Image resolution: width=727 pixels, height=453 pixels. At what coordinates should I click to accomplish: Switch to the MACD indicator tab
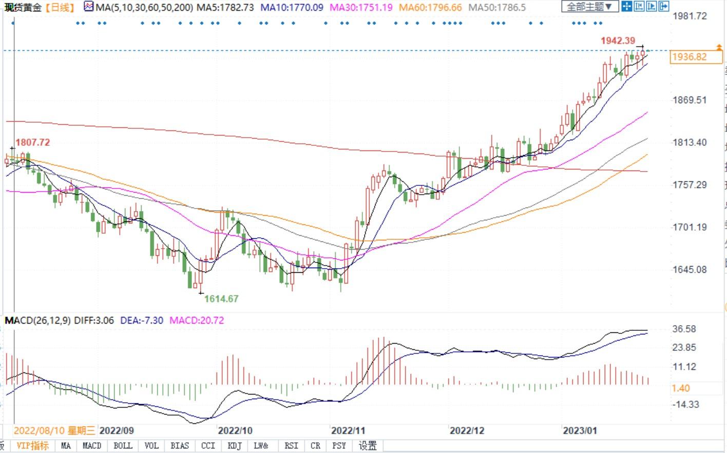click(92, 446)
